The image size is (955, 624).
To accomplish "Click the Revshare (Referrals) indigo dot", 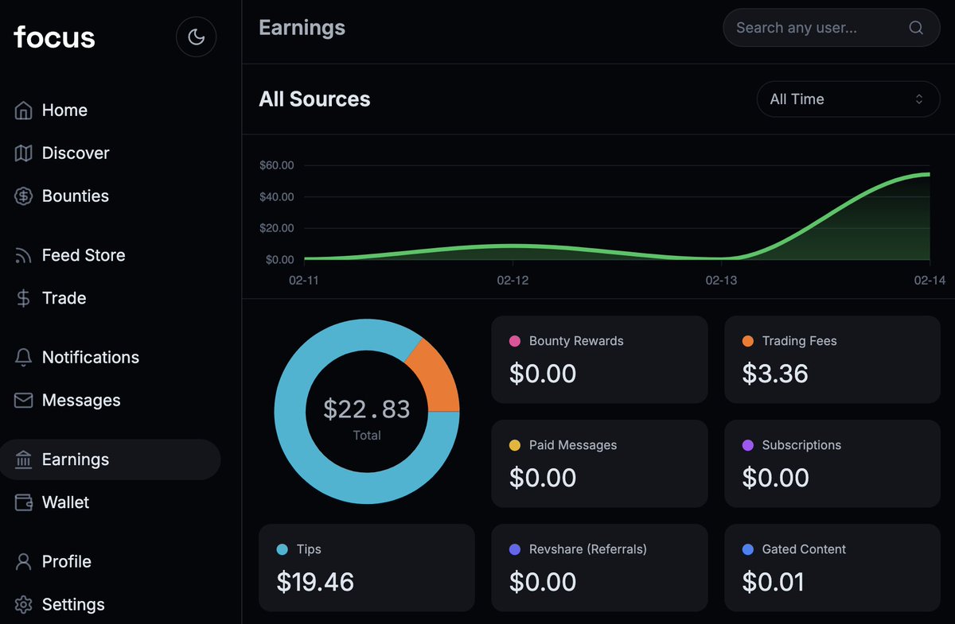I will coord(514,549).
